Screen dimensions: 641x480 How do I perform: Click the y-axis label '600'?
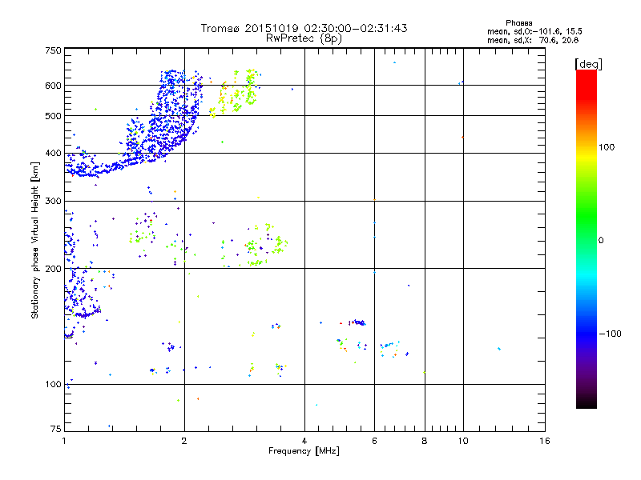(x=54, y=86)
